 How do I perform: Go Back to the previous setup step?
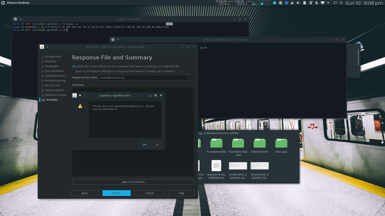pos(85,193)
